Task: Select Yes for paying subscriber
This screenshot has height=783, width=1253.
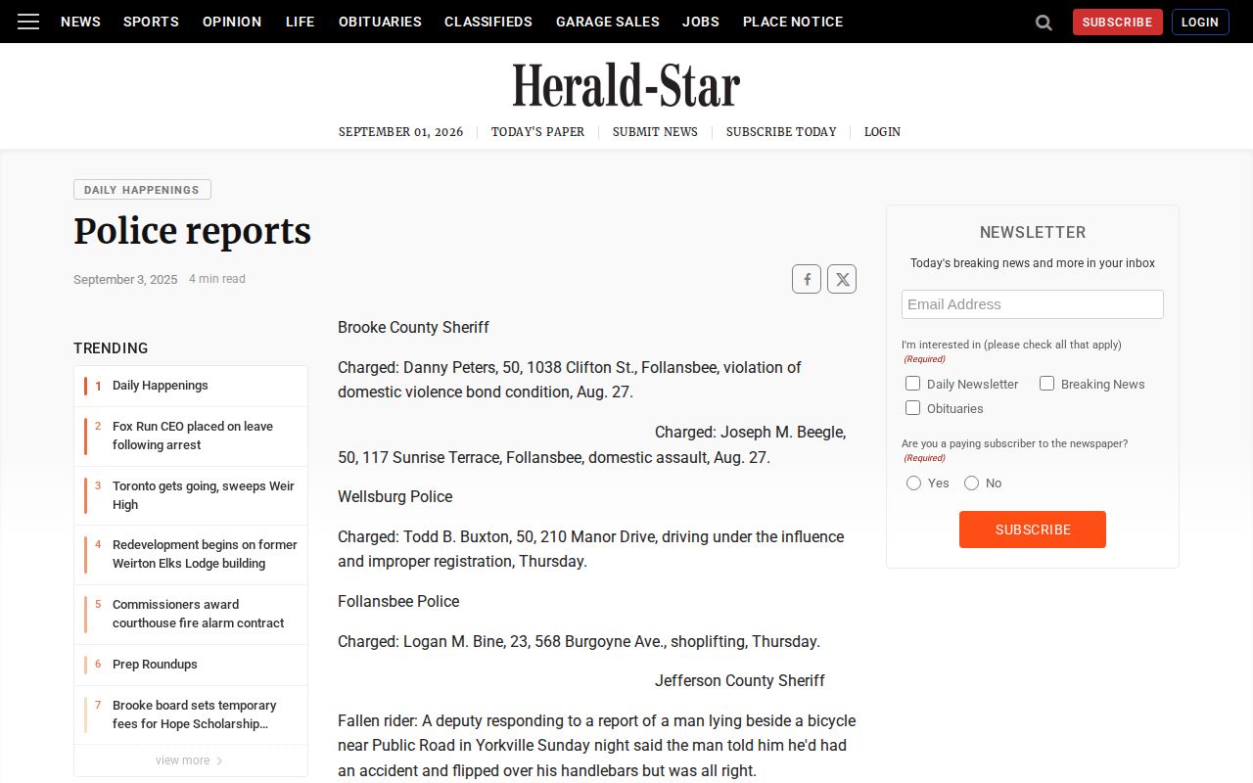Action: click(913, 483)
